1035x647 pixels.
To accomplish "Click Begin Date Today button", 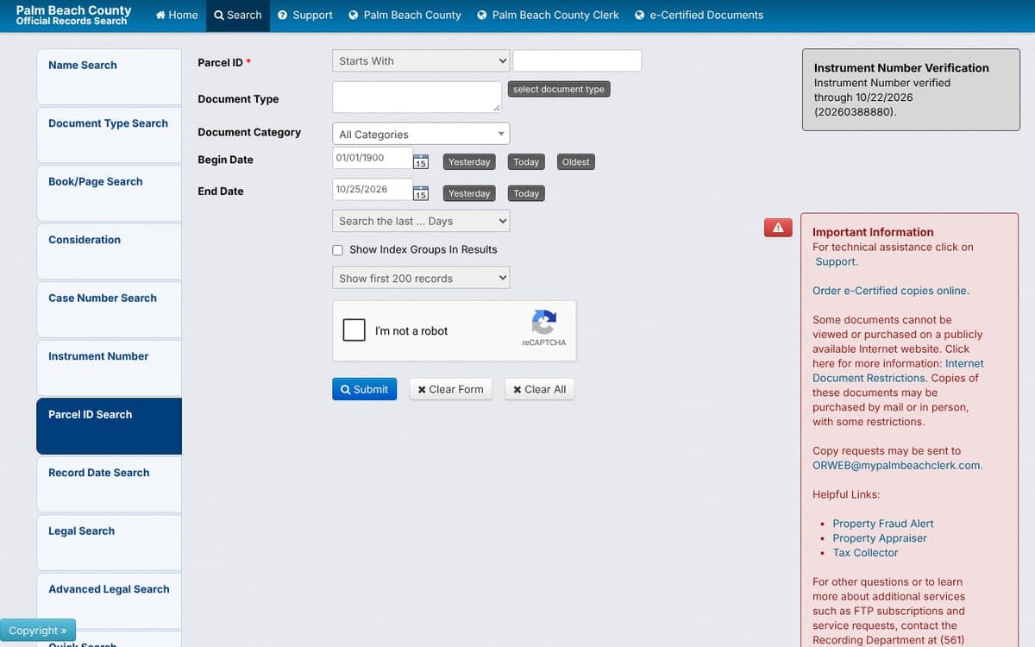I will (x=526, y=161).
